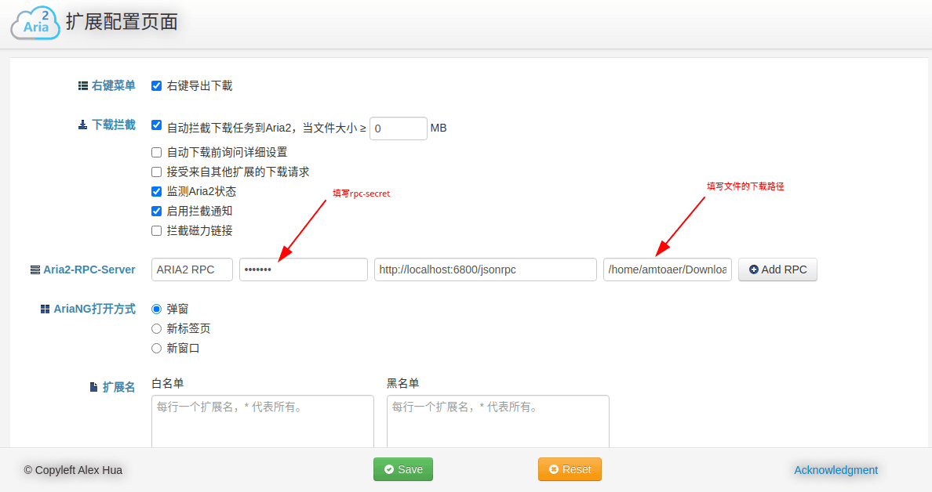Click the 扩展名 file icon
Viewport: 932px width, 492px height.
[x=94, y=388]
